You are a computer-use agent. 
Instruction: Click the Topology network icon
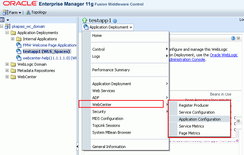pyautogui.click(x=28, y=12)
